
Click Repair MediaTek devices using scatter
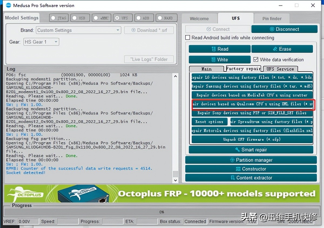[x=252, y=95]
